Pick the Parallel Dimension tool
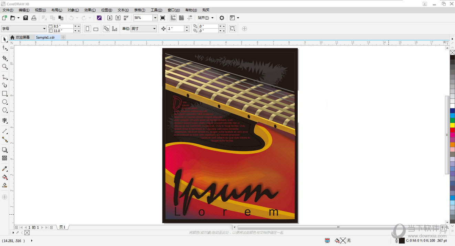 click(4, 131)
